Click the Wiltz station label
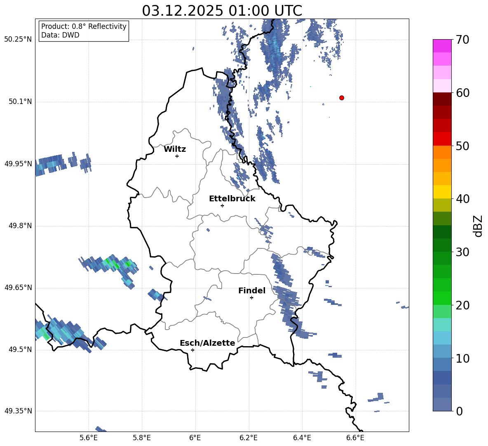 (175, 149)
